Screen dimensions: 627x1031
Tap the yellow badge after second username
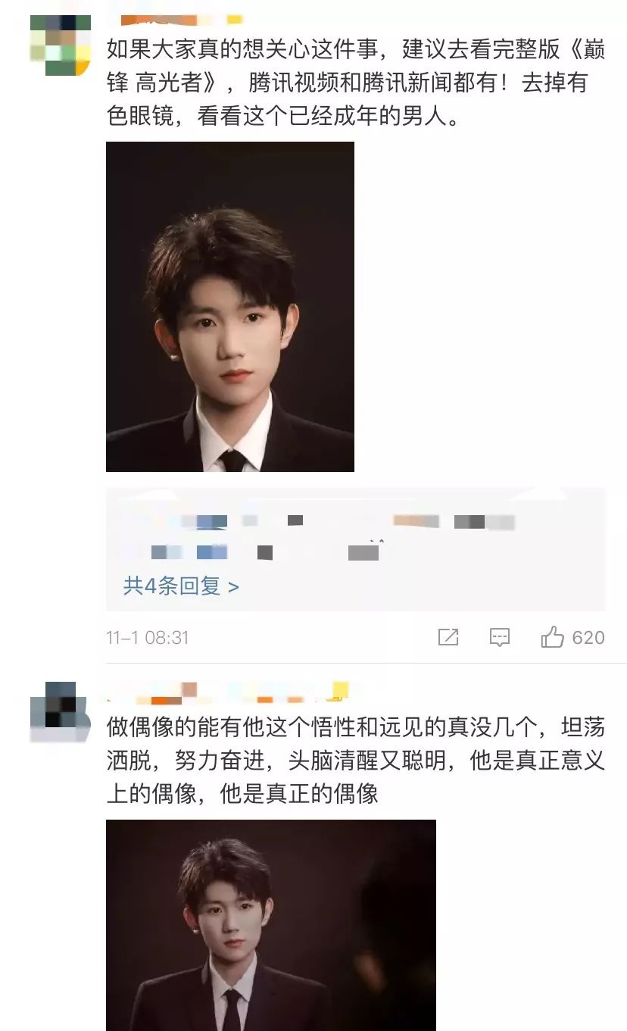[x=341, y=690]
